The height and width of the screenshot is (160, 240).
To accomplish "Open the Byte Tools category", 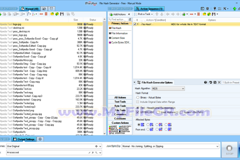I will tap(120, 106).
